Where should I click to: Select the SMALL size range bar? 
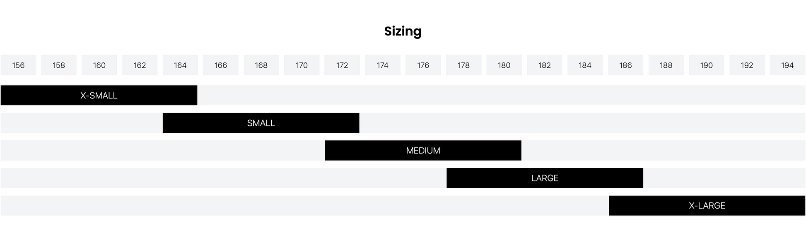261,123
